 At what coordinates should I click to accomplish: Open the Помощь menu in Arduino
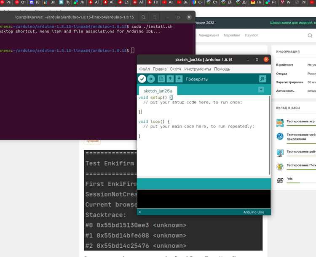coord(222,69)
